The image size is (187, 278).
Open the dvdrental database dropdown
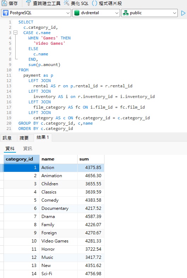pos(96,13)
